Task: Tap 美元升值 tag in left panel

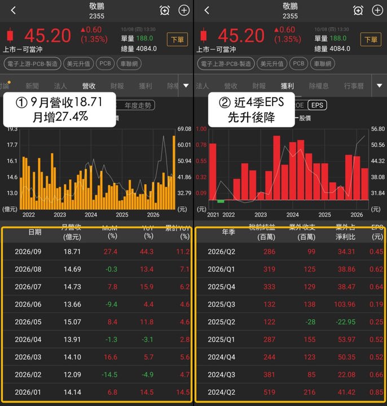Action: (x=78, y=64)
